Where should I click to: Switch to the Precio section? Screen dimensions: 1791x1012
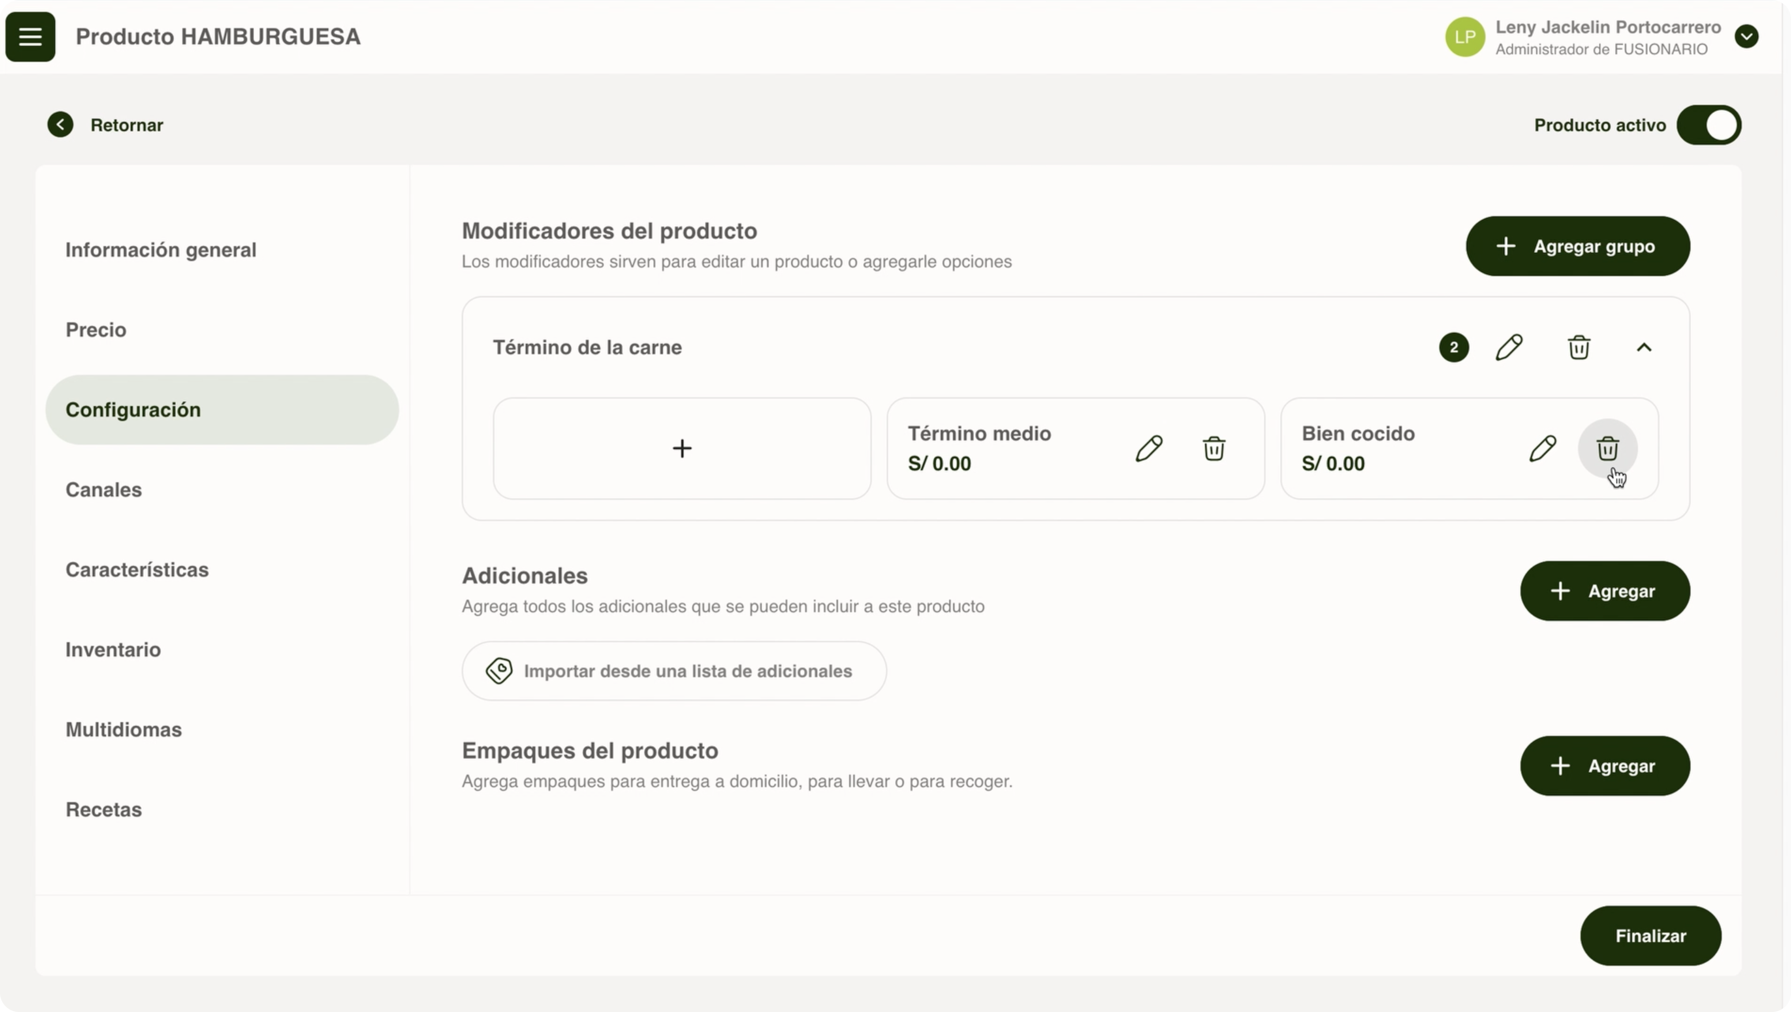point(96,330)
